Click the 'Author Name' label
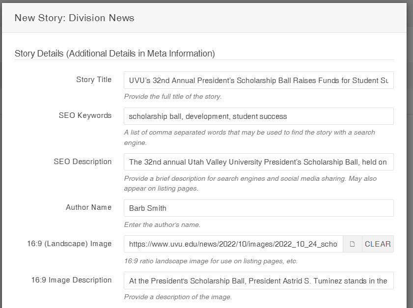The height and width of the screenshot is (308, 413). 89,207
